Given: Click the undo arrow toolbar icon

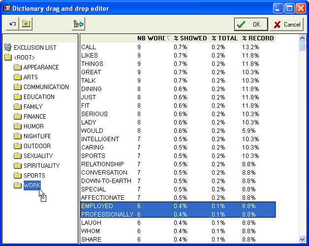Looking at the screenshot, I should [12, 24].
